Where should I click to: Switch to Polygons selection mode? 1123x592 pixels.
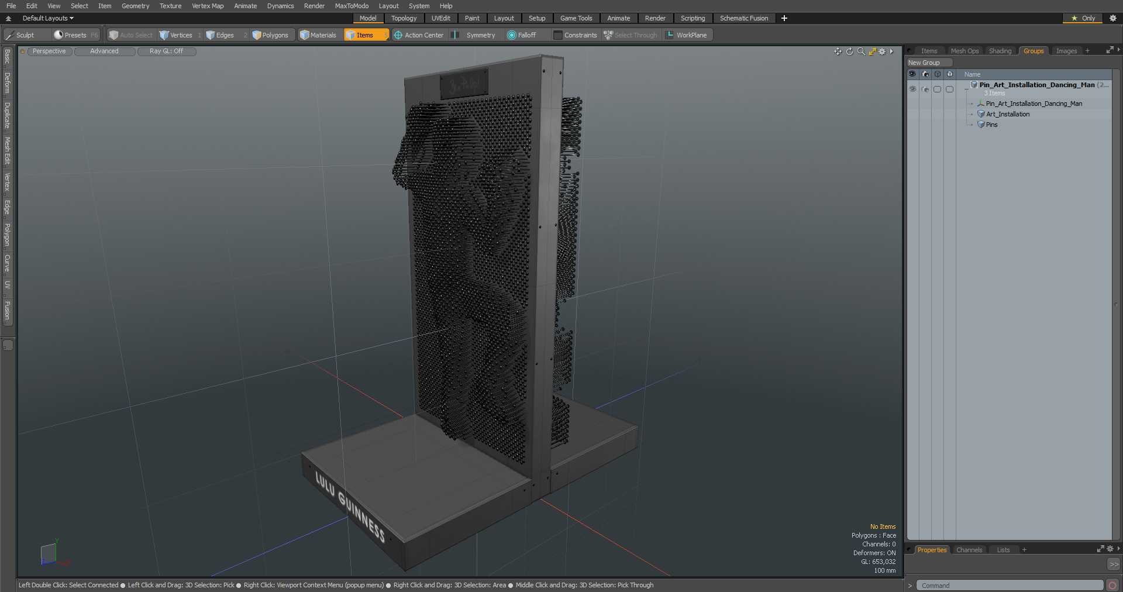pos(270,35)
